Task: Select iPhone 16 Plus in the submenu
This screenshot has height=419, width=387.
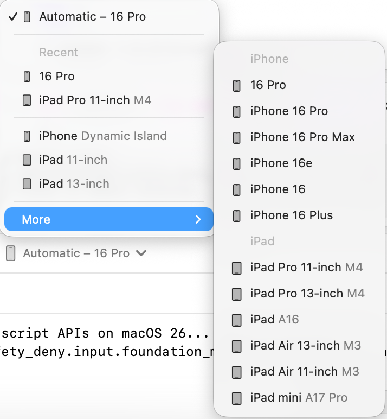Action: (291, 215)
